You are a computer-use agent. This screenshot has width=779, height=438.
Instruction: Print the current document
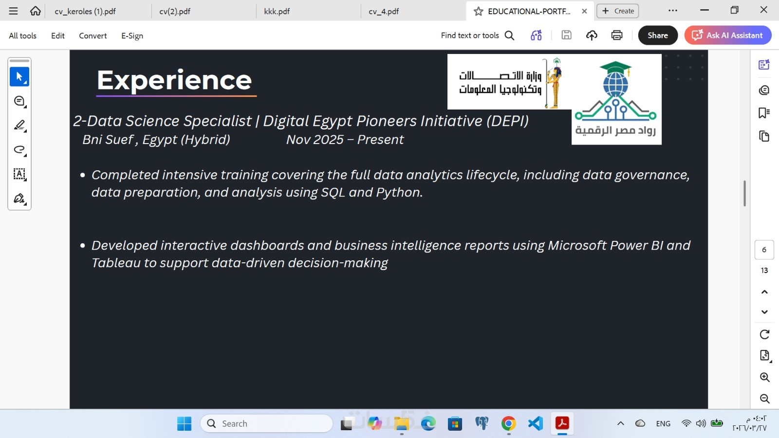coord(617,35)
